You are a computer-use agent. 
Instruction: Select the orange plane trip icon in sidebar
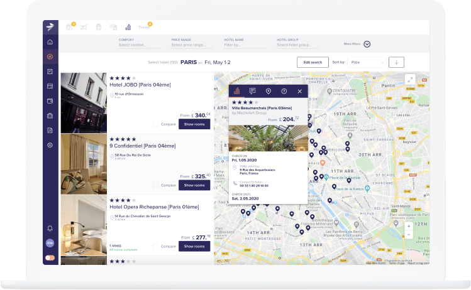(50, 56)
